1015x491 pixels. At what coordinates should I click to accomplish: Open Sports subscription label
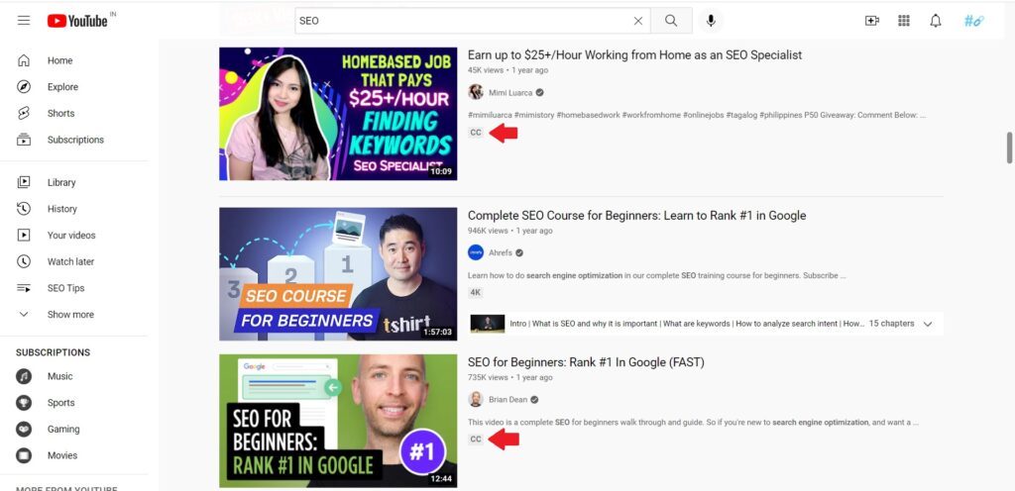click(x=60, y=403)
